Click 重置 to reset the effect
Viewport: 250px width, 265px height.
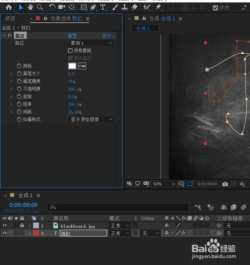(x=72, y=36)
